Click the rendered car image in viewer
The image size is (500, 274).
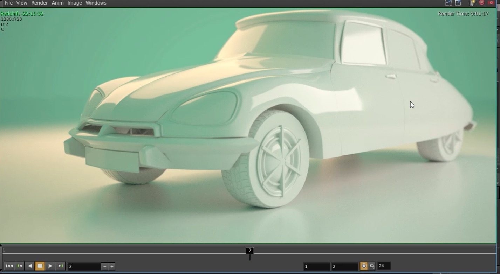(x=248, y=125)
